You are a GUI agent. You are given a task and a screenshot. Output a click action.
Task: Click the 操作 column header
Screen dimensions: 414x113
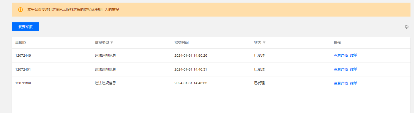coord(337,43)
